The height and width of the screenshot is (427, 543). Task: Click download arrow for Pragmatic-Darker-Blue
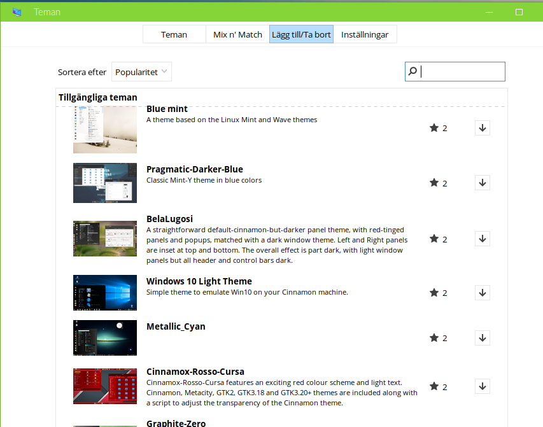coord(482,183)
